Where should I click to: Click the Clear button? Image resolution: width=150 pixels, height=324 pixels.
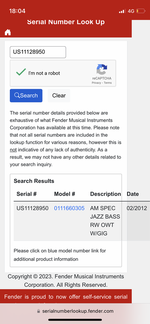59,96
